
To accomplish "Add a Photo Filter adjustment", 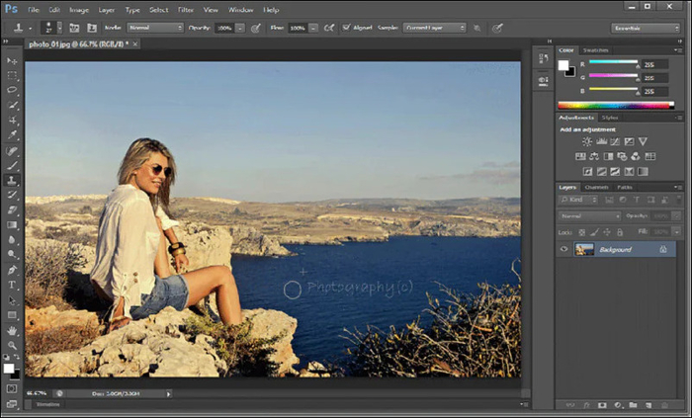I will (622, 156).
